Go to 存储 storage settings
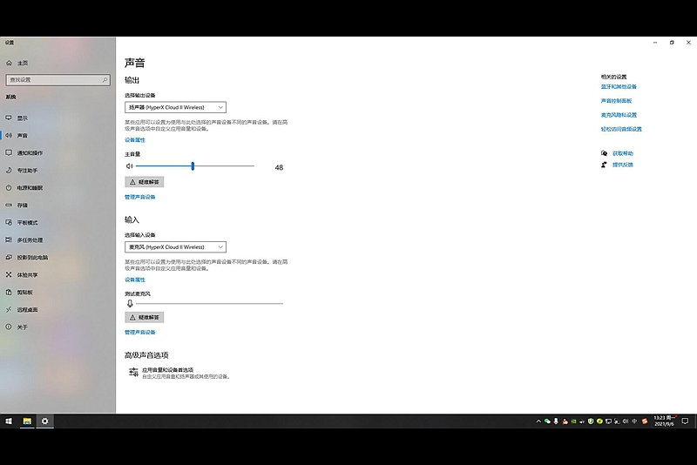Screen dimensions: 697x465 23,206
